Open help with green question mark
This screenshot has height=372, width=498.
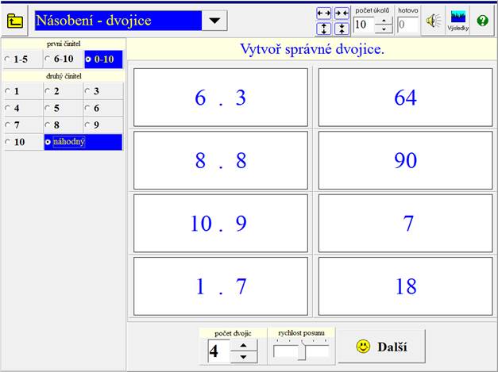click(x=482, y=21)
